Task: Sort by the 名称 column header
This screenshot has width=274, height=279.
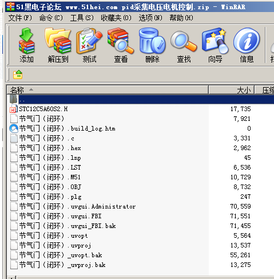Action: coord(108,90)
